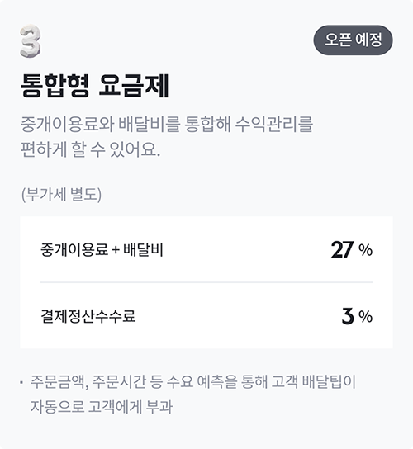Click the 편하게 할 수 있어요 text line

pyautogui.click(x=90, y=149)
